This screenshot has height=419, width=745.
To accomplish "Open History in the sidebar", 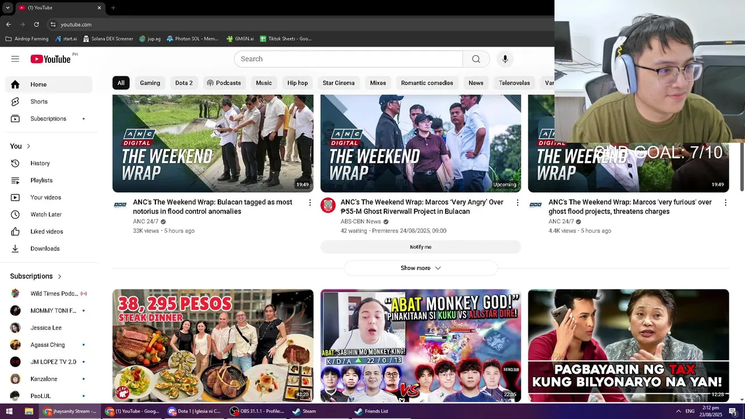I will (49, 164).
